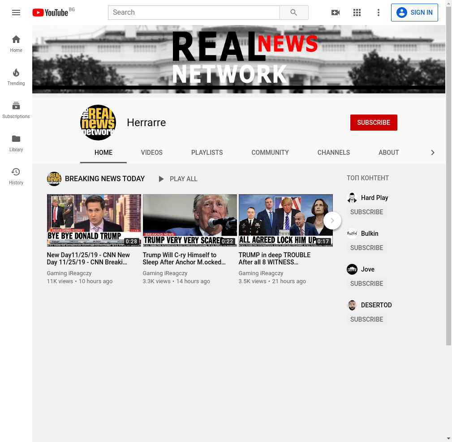452x442 pixels.
Task: Switch to the CHANNELS tab
Action: point(334,153)
